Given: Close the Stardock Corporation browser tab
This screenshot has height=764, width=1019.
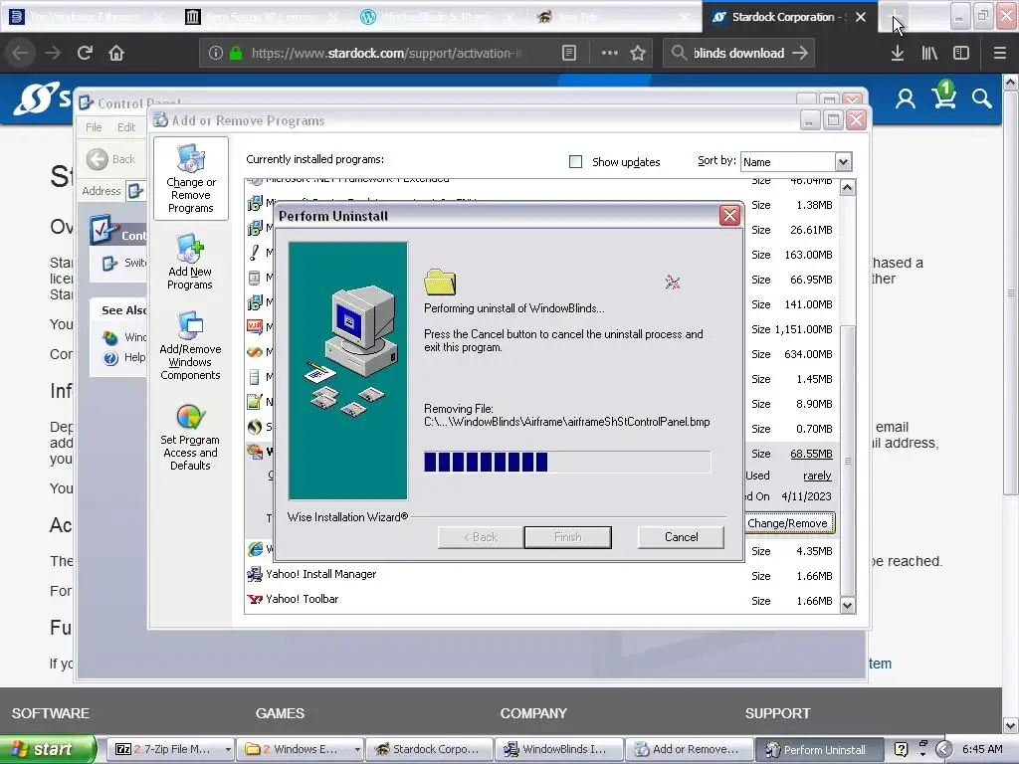Looking at the screenshot, I should click(861, 17).
